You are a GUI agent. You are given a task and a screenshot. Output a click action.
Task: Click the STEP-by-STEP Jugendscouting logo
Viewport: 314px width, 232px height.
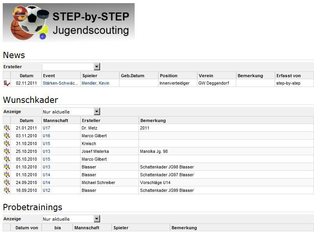point(68,23)
